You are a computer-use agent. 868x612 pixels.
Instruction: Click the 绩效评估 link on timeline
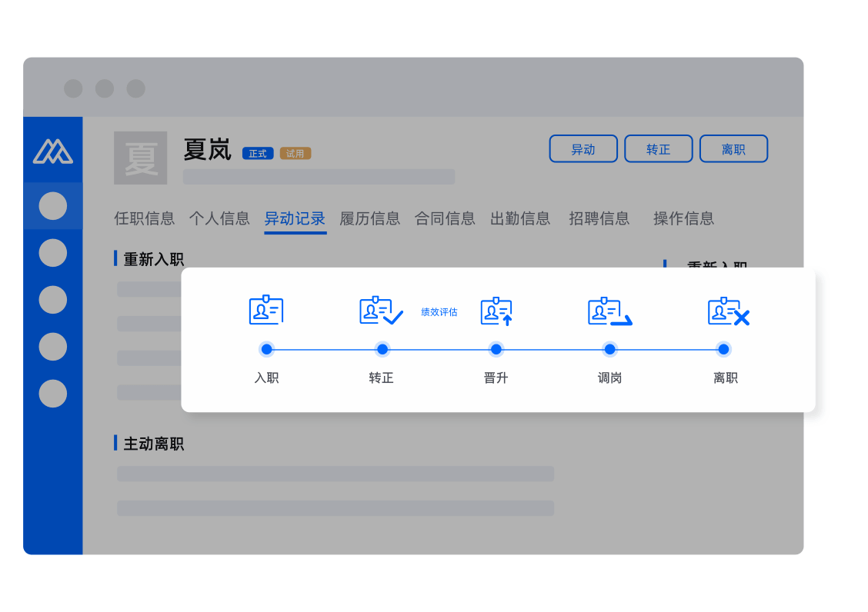click(439, 312)
